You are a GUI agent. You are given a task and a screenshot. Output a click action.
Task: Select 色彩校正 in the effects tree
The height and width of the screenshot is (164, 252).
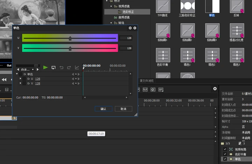point(128,12)
